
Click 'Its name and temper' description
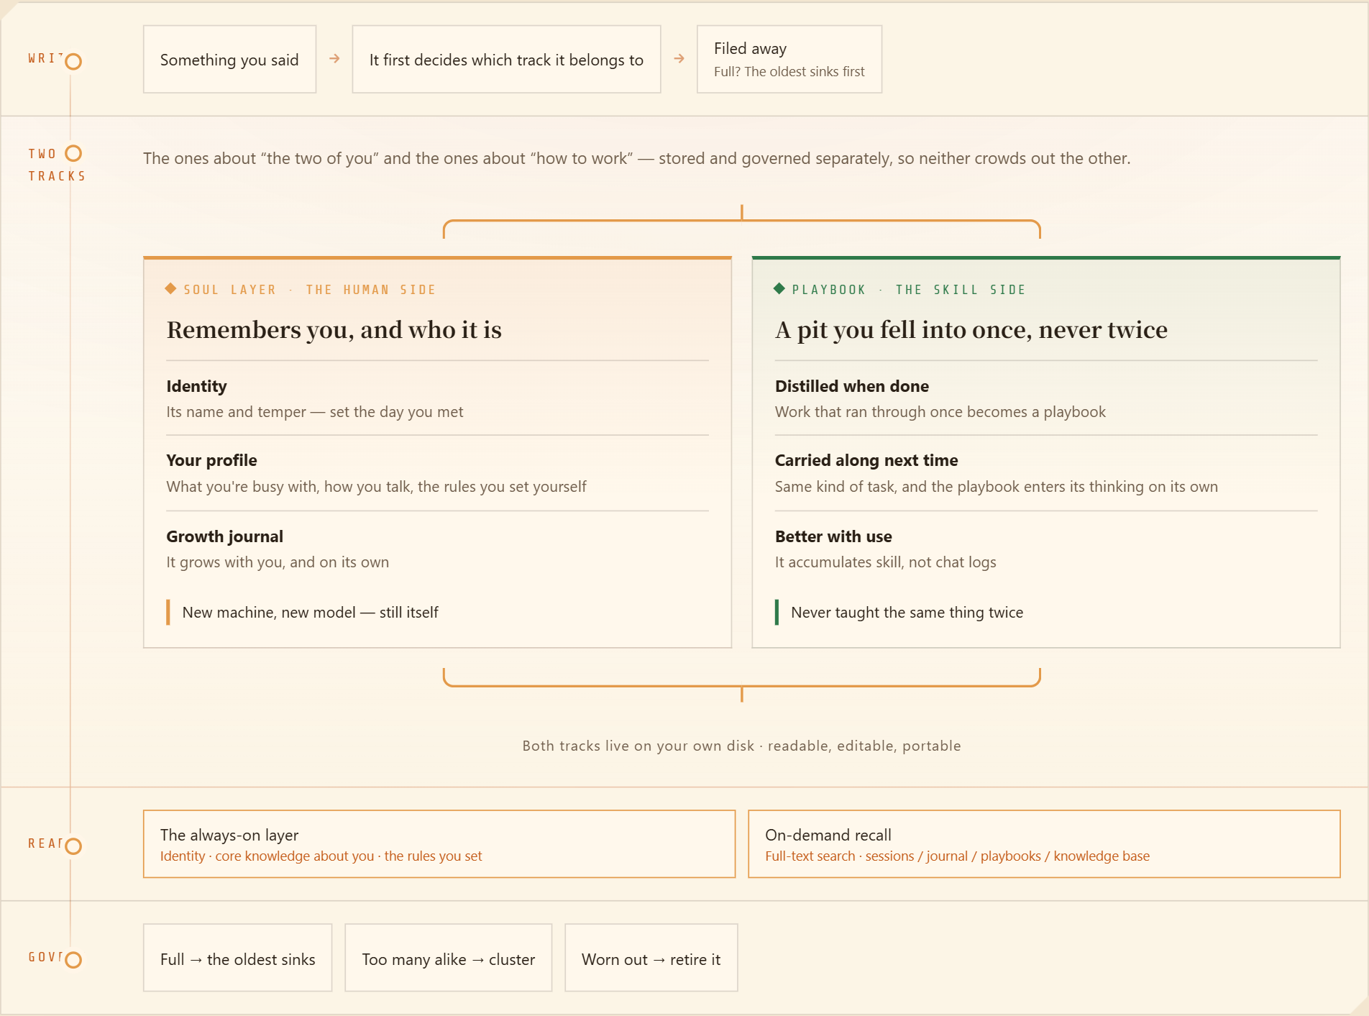[315, 412]
